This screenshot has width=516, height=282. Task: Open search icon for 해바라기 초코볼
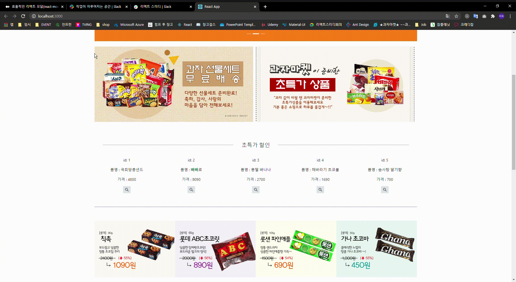(320, 190)
